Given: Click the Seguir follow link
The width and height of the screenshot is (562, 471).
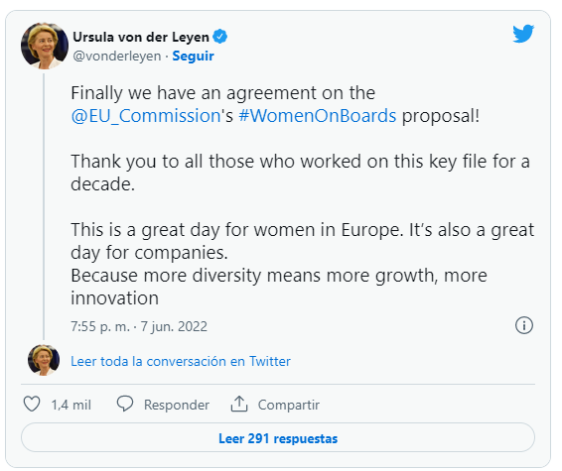Looking at the screenshot, I should coord(193,56).
